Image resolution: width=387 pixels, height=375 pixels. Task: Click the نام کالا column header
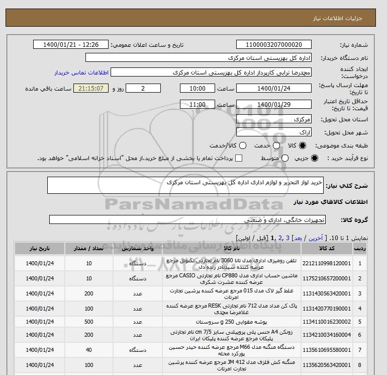click(x=232, y=249)
